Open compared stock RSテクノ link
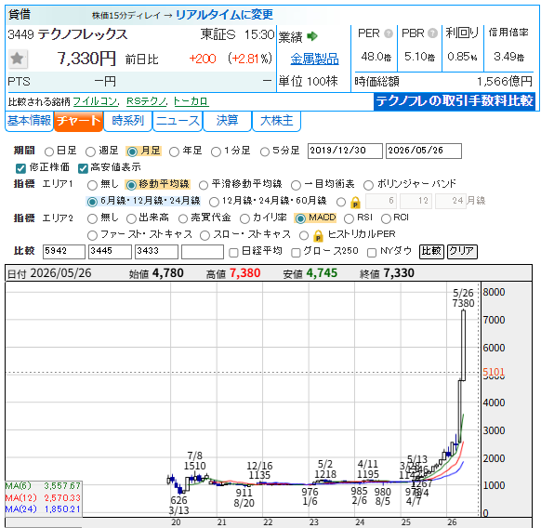Viewport: 541px width, 528px height. pyautogui.click(x=146, y=101)
